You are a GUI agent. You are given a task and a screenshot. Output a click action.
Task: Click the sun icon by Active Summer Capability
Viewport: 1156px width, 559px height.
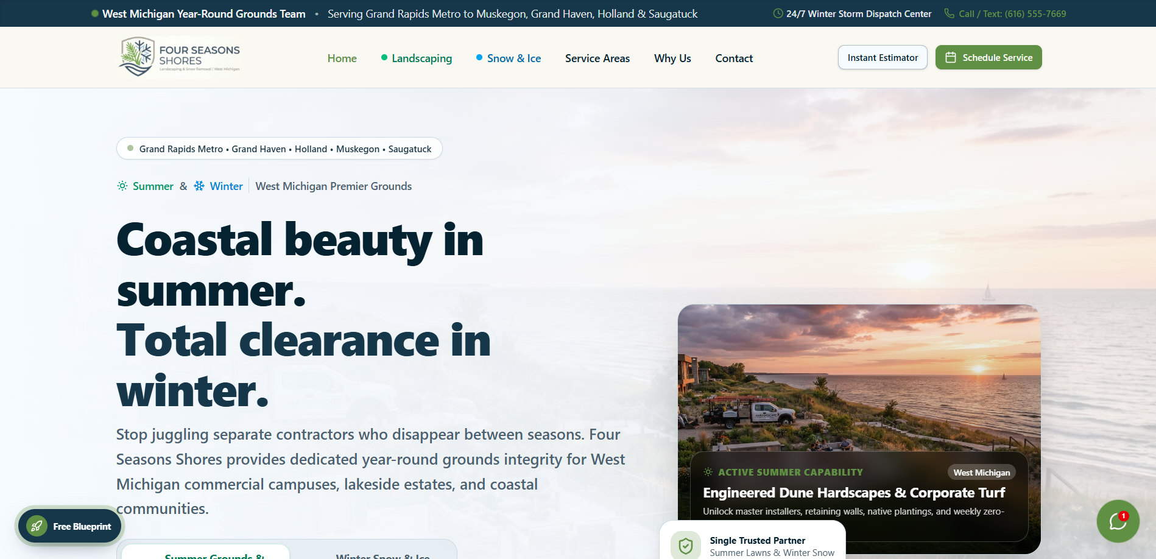(x=708, y=472)
